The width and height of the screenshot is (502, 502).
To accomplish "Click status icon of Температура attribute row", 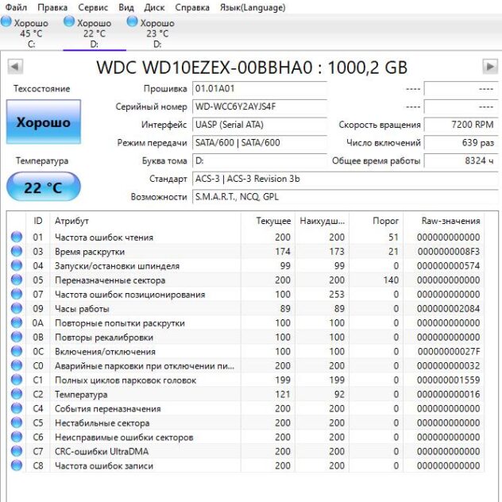I will [17, 394].
